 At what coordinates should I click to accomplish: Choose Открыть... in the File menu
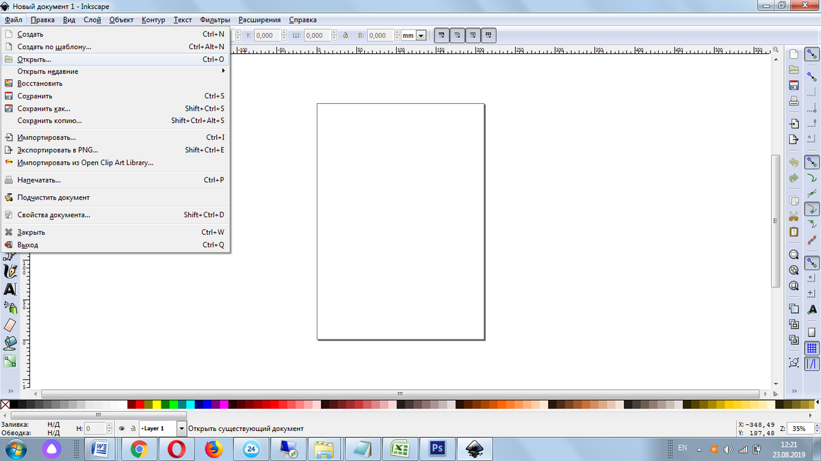coord(115,59)
